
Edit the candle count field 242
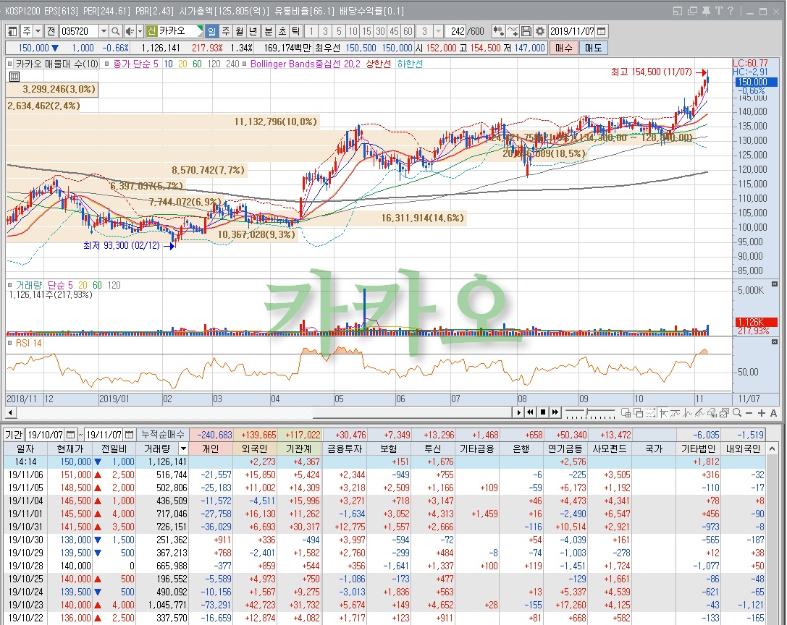click(455, 31)
